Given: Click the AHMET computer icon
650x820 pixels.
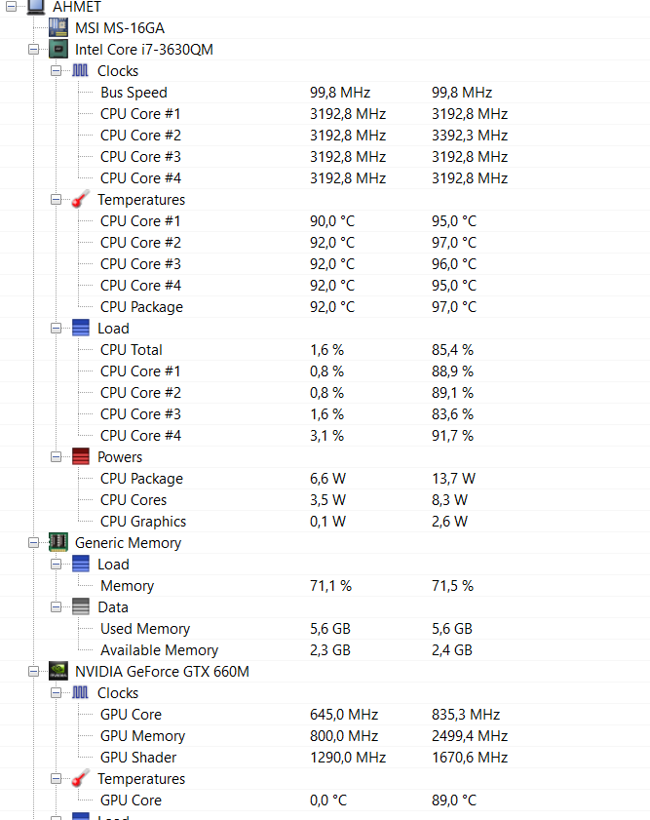Looking at the screenshot, I should point(35,7).
